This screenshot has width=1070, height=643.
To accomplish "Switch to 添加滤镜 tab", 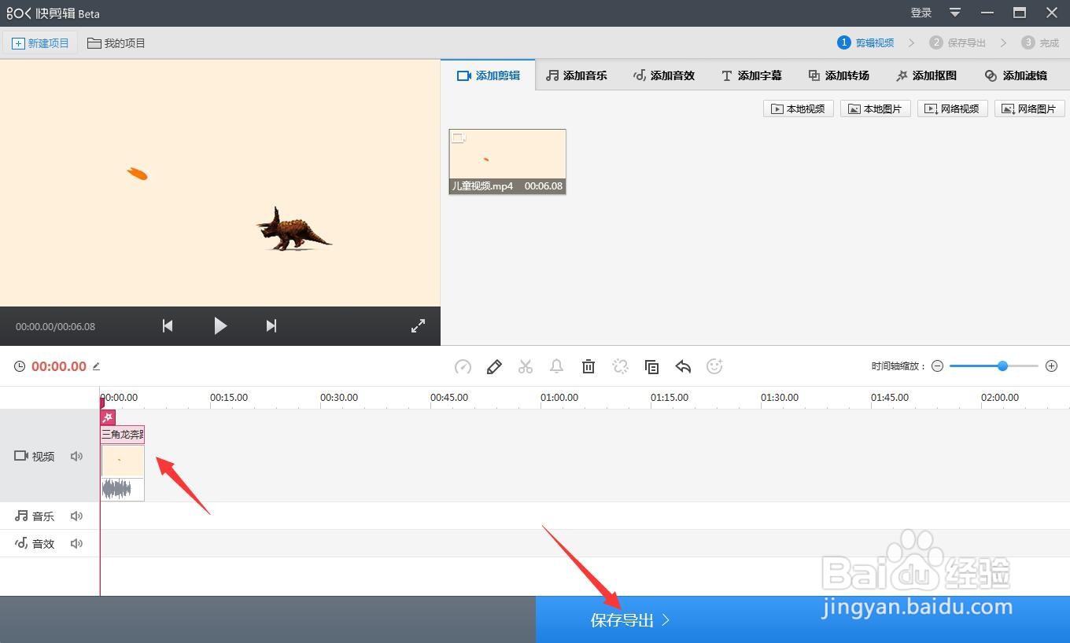I will point(1016,75).
